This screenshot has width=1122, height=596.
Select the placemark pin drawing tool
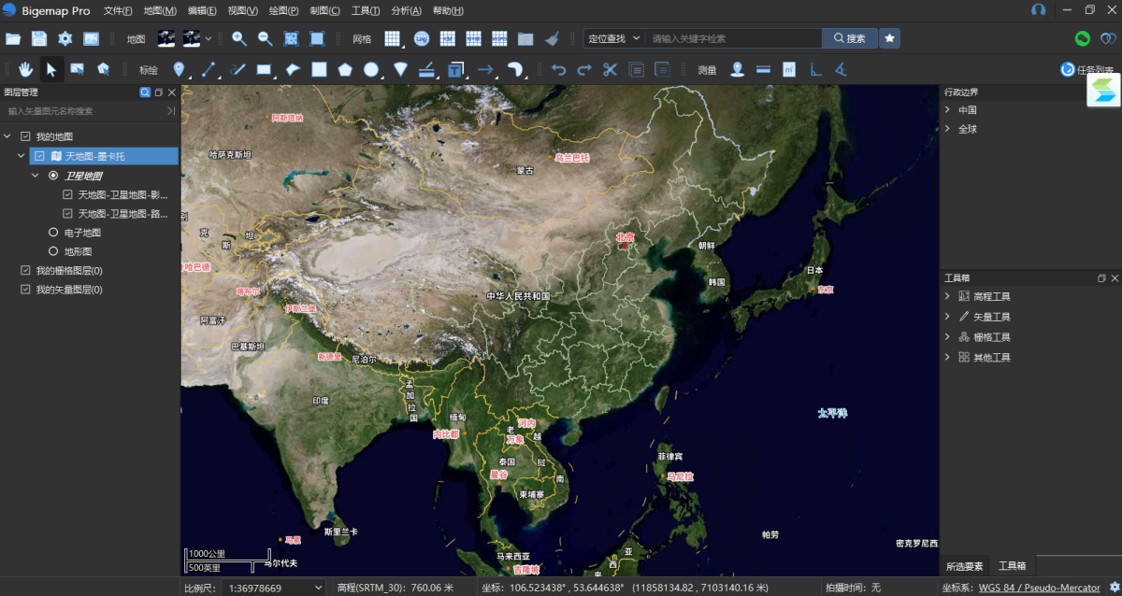point(180,69)
